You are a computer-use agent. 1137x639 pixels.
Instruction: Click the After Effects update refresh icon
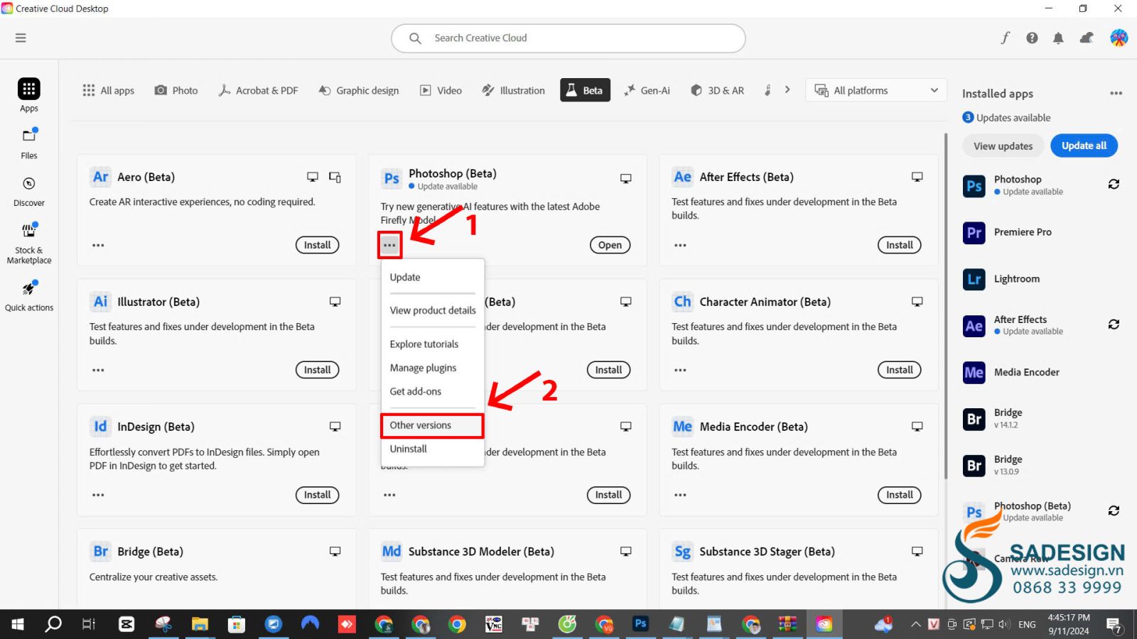[1114, 324]
